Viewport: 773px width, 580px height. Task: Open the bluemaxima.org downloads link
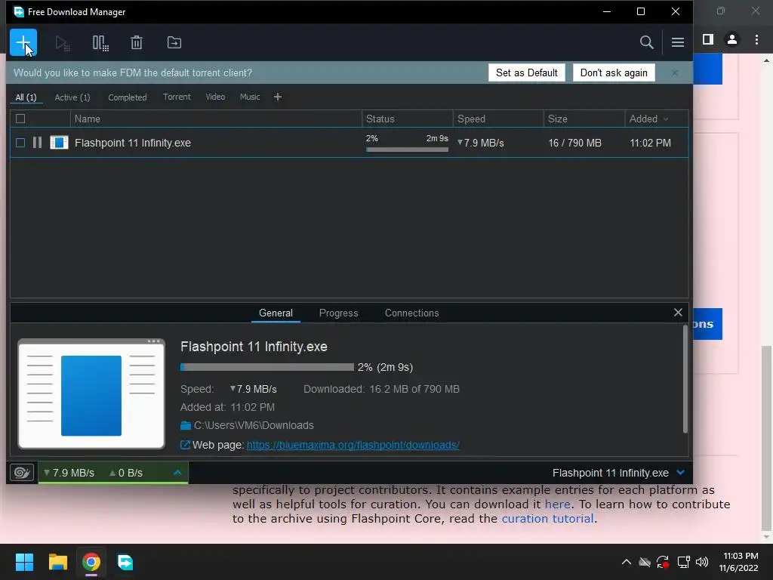coord(353,445)
